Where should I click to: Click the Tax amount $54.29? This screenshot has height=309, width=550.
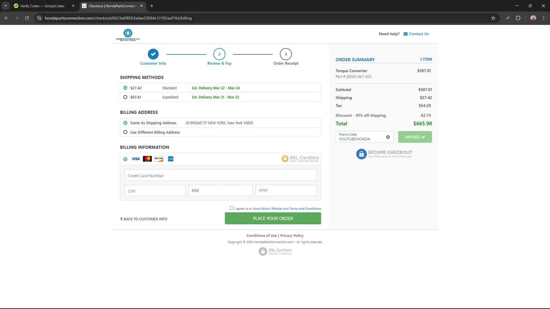pos(425,106)
